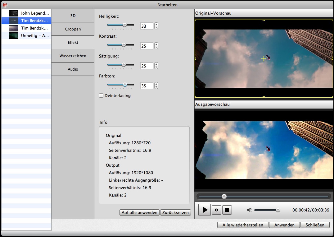Enable the Deinterlacing checkbox
Image resolution: width=334 pixels, height=237 pixels.
point(101,96)
